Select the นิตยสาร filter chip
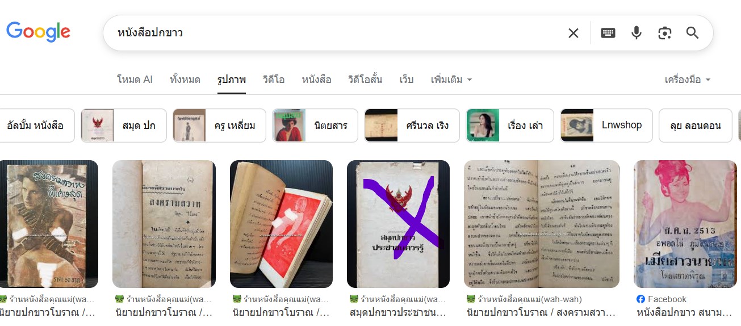The width and height of the screenshot is (741, 326). [x=315, y=126]
